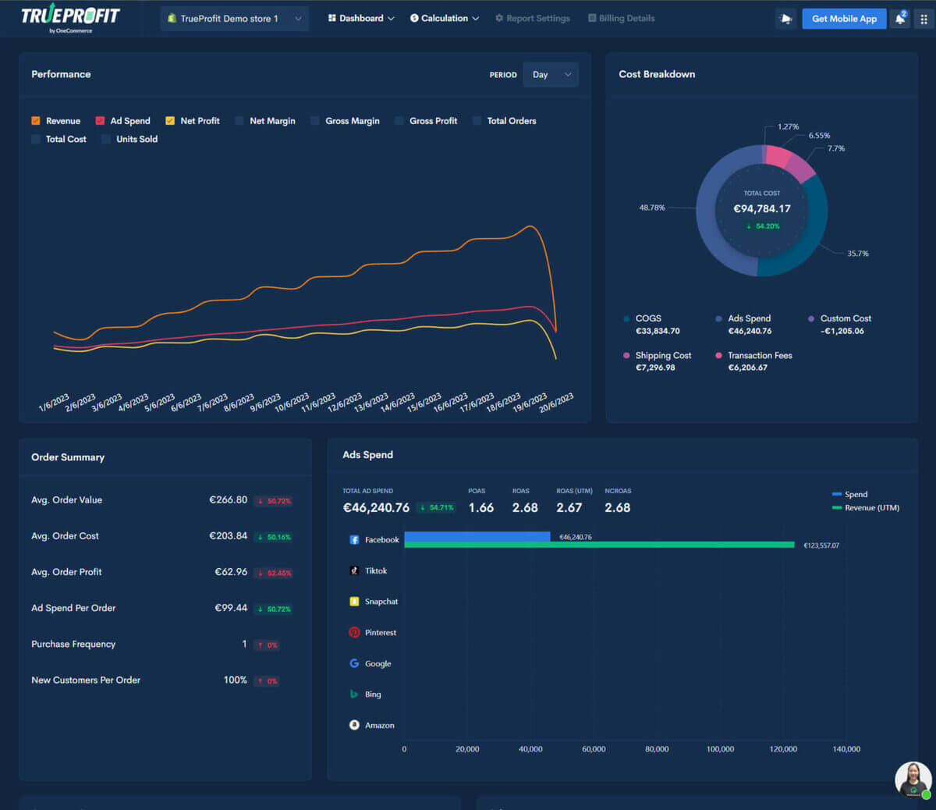The image size is (936, 810).
Task: Click the Get Mobile App button
Action: coord(844,18)
